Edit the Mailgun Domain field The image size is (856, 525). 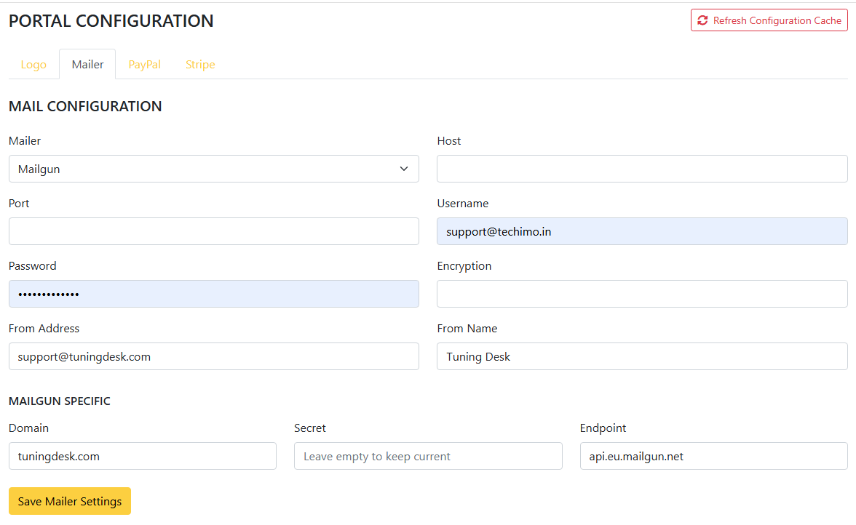click(143, 456)
